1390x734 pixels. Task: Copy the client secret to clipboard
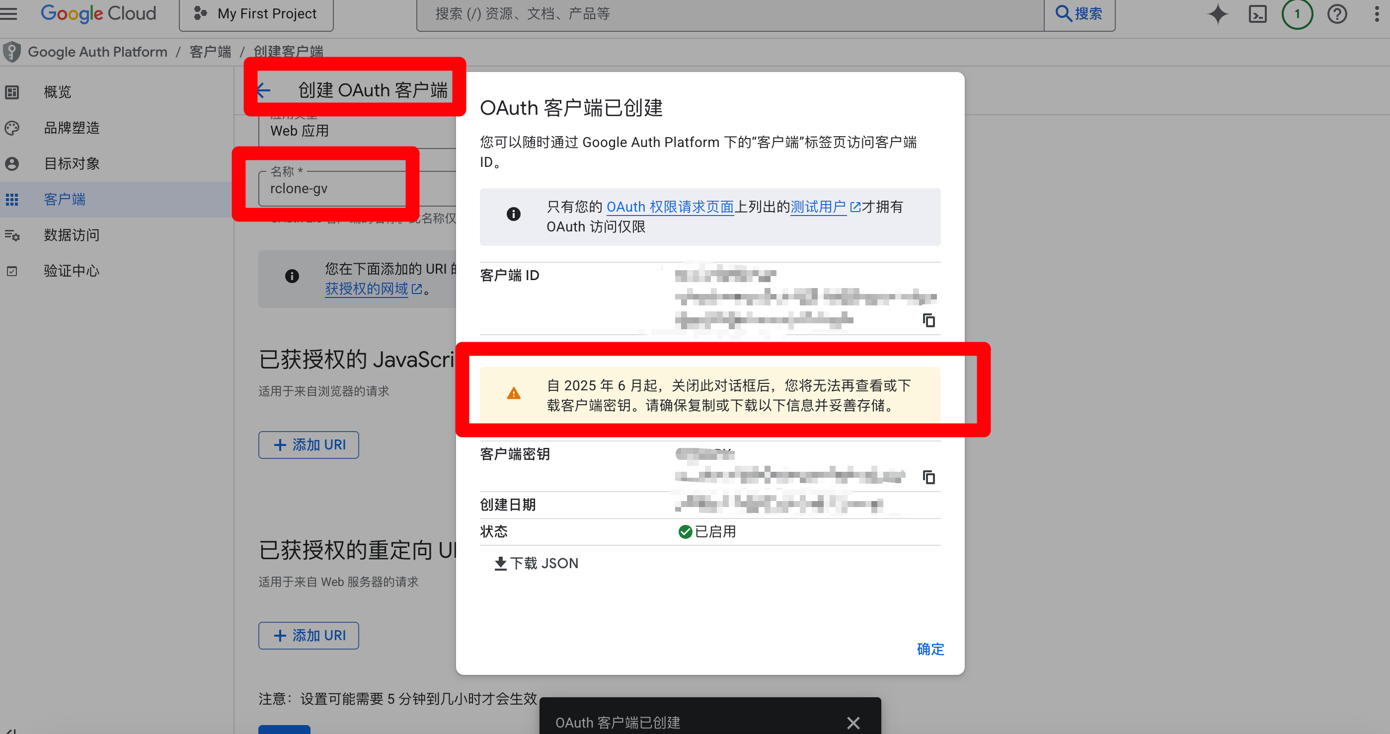click(x=928, y=477)
